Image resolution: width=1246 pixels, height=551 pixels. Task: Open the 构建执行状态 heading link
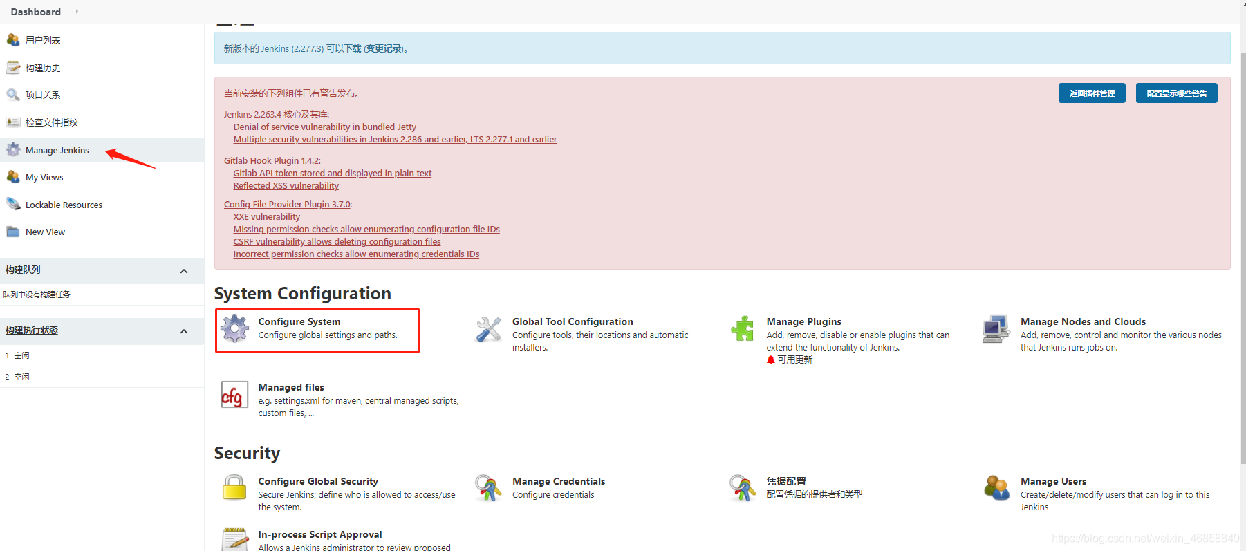pos(32,330)
